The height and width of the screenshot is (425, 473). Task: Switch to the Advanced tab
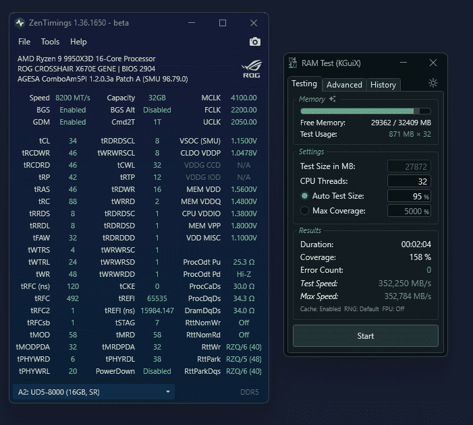344,85
